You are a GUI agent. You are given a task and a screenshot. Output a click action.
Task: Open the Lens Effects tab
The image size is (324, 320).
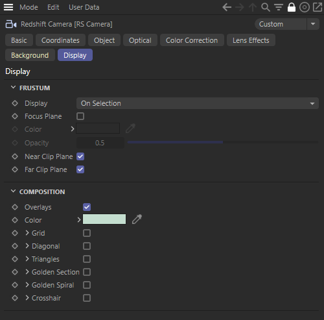tap(251, 40)
